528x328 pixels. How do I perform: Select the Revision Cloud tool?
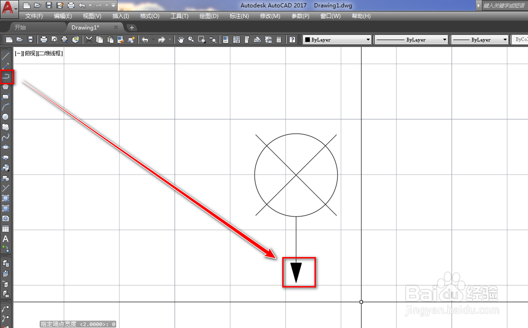click(6, 127)
